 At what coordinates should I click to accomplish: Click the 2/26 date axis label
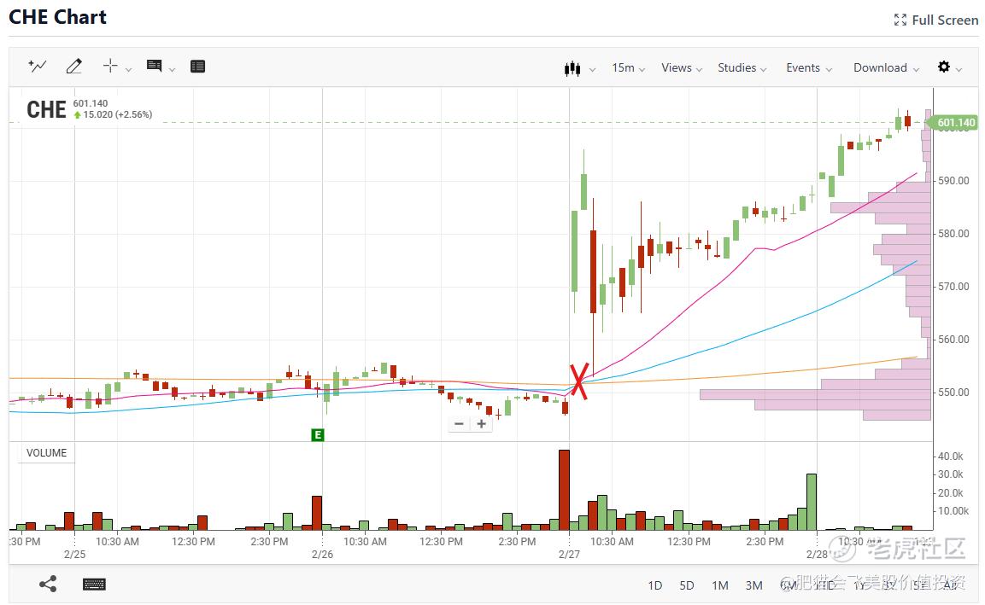[x=322, y=555]
